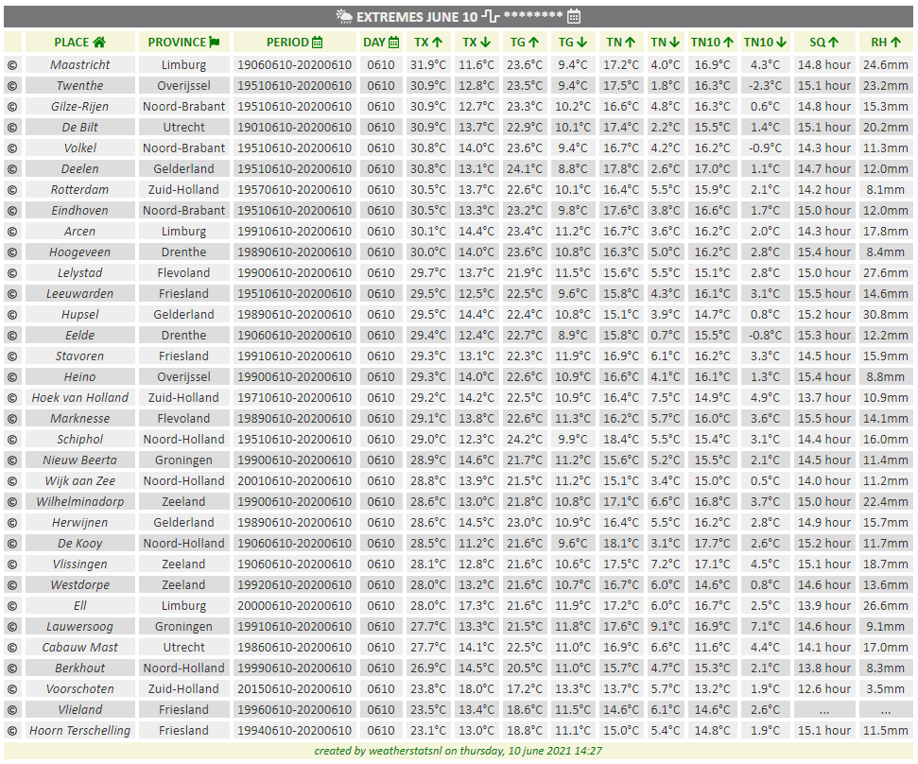The width and height of the screenshot is (918, 764).
Task: Select Berkhout place name
Action: (80, 668)
